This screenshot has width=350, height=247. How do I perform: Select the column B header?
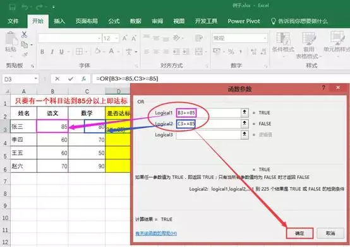click(x=52, y=91)
